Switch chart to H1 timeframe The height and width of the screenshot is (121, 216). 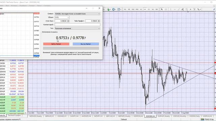tap(141, 9)
